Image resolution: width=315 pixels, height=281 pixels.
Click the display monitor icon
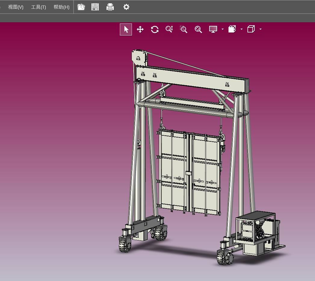tap(213, 29)
